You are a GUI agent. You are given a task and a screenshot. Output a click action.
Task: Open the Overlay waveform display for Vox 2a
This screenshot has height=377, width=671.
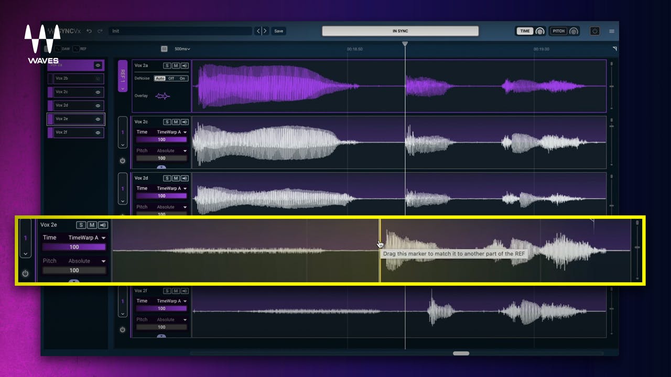click(x=163, y=96)
